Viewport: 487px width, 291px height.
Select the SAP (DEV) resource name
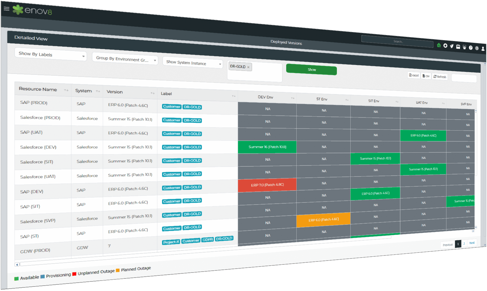coord(32,192)
